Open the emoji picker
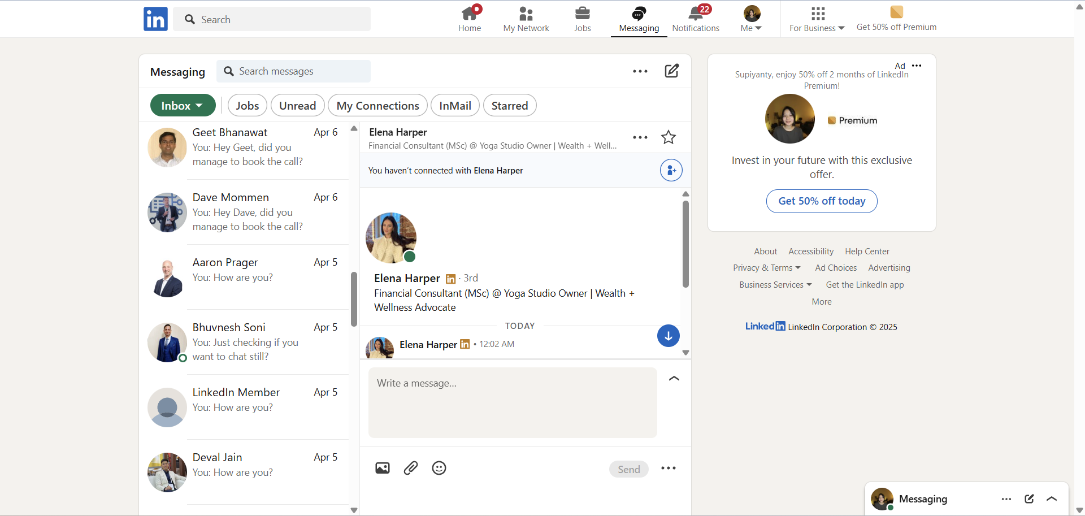 (x=439, y=468)
